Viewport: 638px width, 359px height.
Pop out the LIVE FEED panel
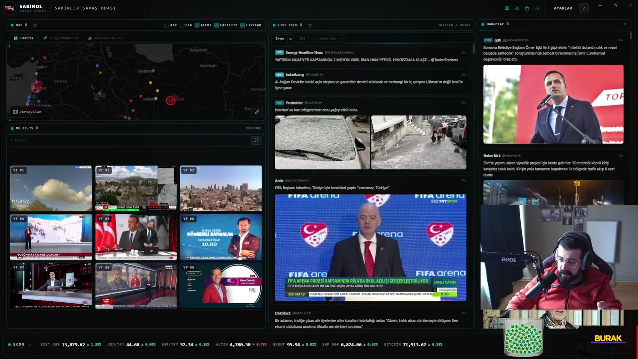[x=310, y=25]
